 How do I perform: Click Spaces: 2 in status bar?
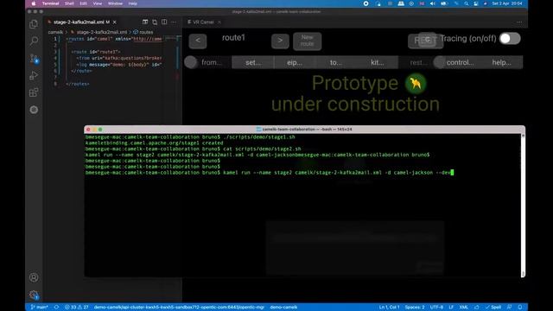coord(415,308)
